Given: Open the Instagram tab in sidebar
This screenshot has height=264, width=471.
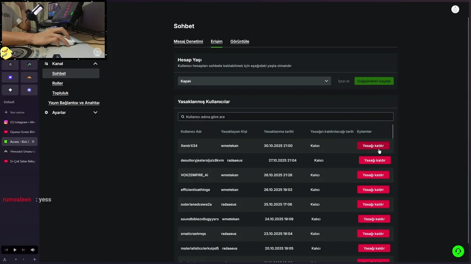Looking at the screenshot, I should [20, 122].
